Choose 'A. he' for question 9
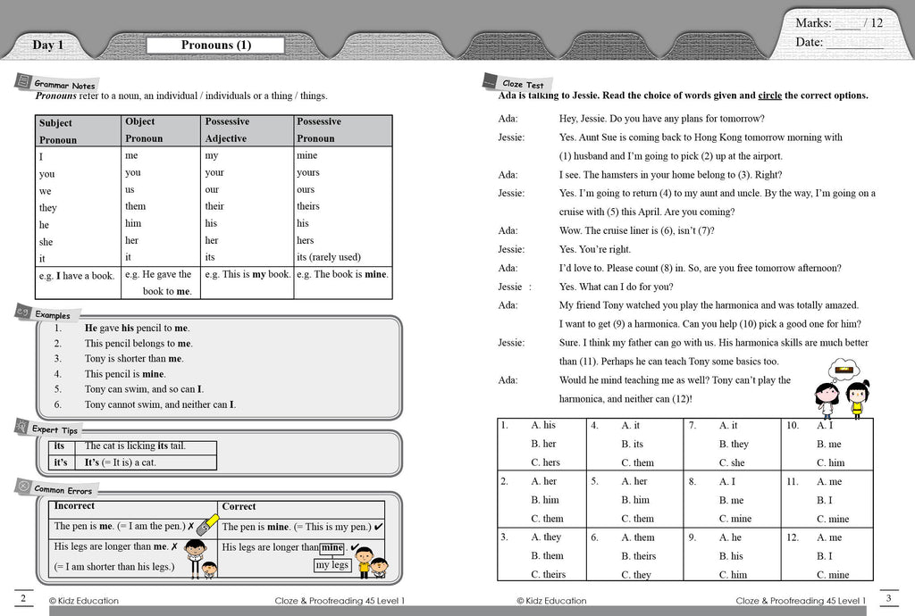915x616 pixels. [x=730, y=537]
